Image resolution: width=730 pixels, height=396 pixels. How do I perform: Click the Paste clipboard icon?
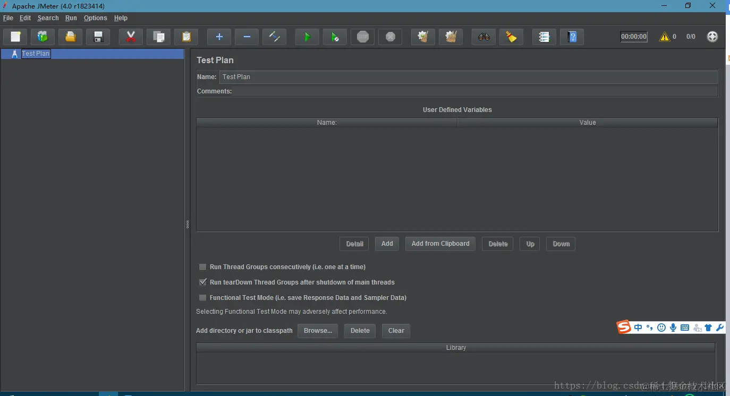coord(186,37)
